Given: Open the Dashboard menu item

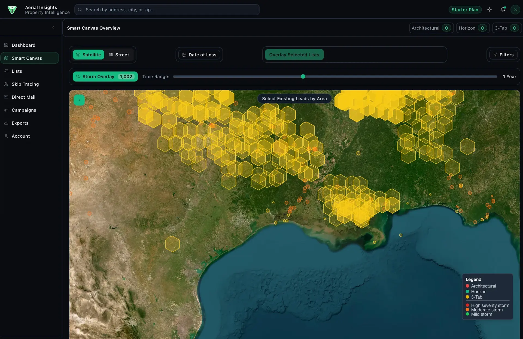Looking at the screenshot, I should [29, 45].
